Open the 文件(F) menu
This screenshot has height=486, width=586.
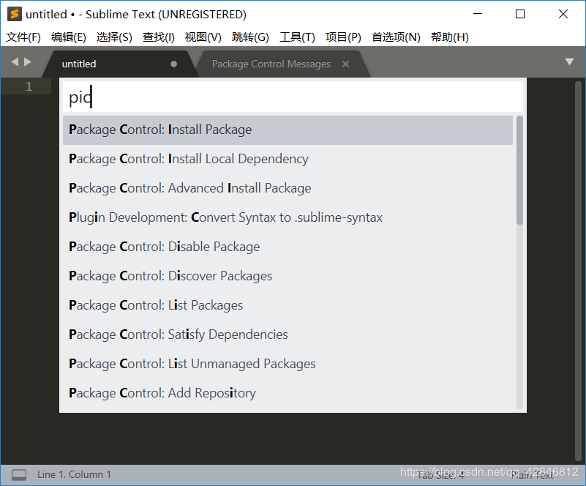(x=23, y=37)
